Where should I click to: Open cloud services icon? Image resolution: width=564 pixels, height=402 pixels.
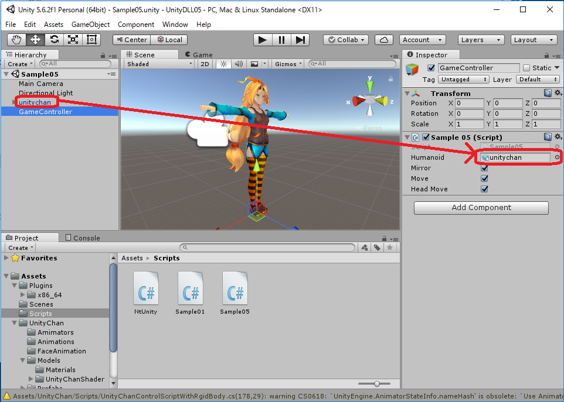coord(383,40)
